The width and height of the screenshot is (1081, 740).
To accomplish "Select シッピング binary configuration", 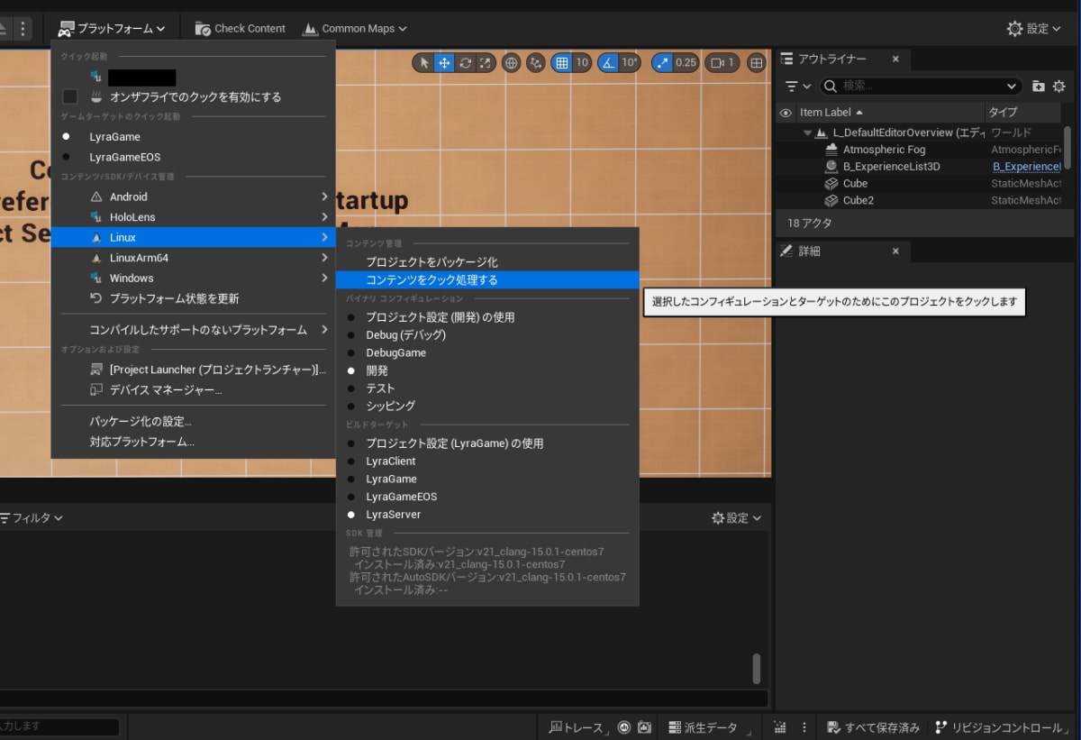I will [x=487, y=406].
